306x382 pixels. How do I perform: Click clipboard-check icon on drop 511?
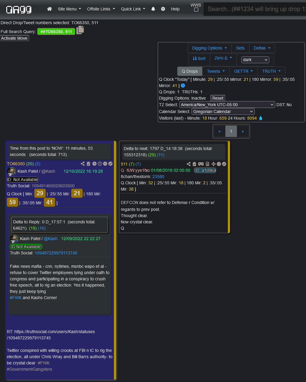[194, 164]
